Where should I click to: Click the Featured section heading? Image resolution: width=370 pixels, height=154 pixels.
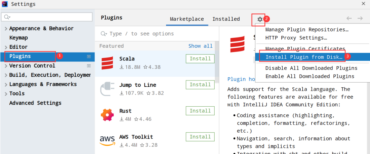(111, 46)
